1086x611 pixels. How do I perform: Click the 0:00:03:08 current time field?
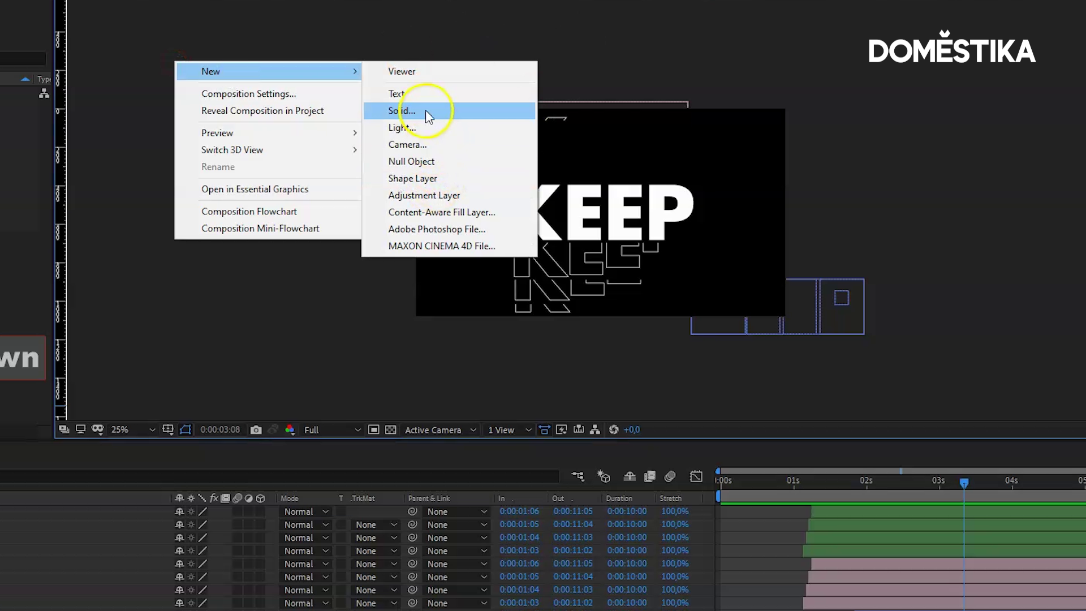click(220, 429)
